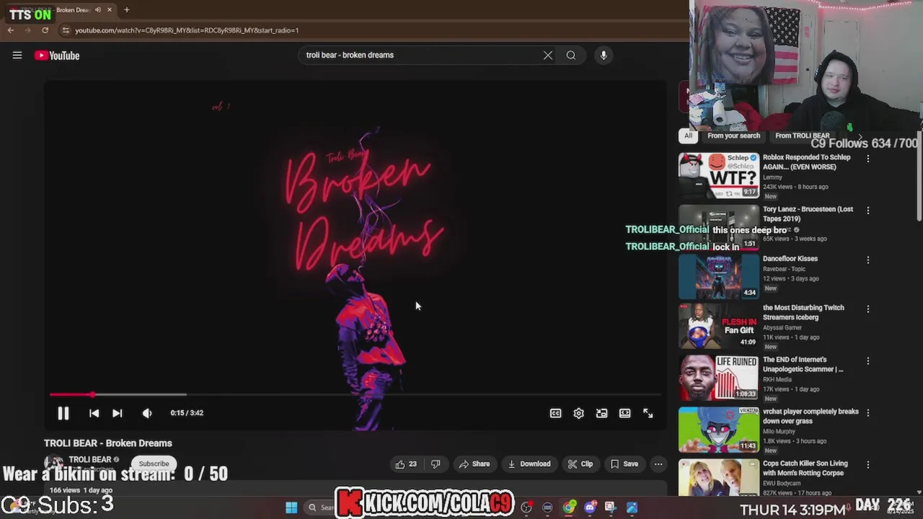Open options for vrchat player video
Viewport: 923px width, 519px height.
[868, 412]
